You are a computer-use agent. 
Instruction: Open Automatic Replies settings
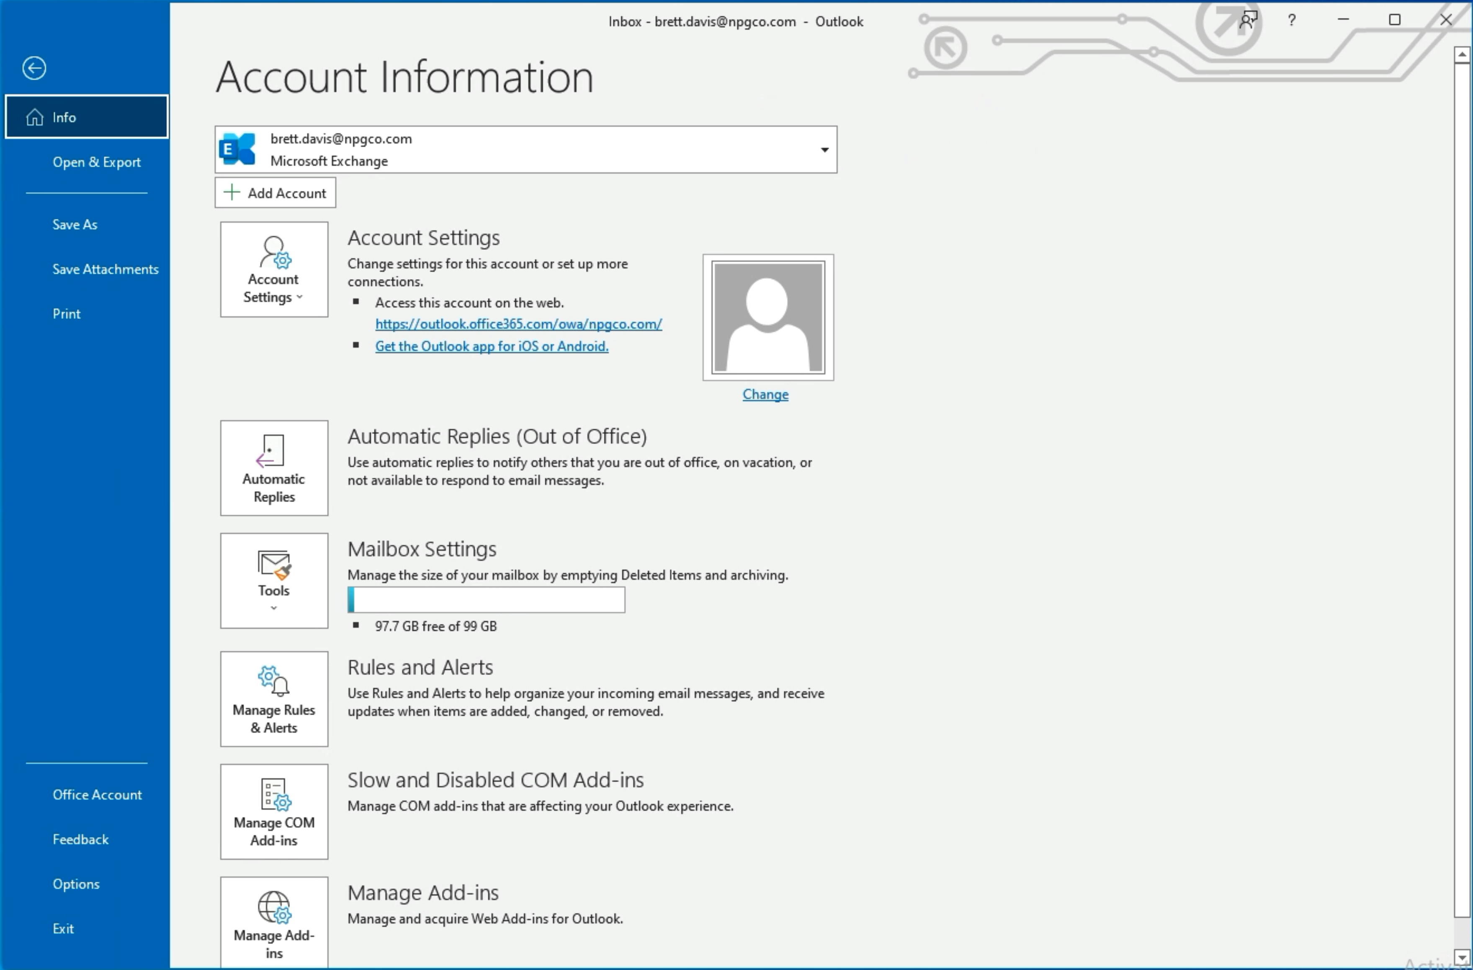click(274, 468)
